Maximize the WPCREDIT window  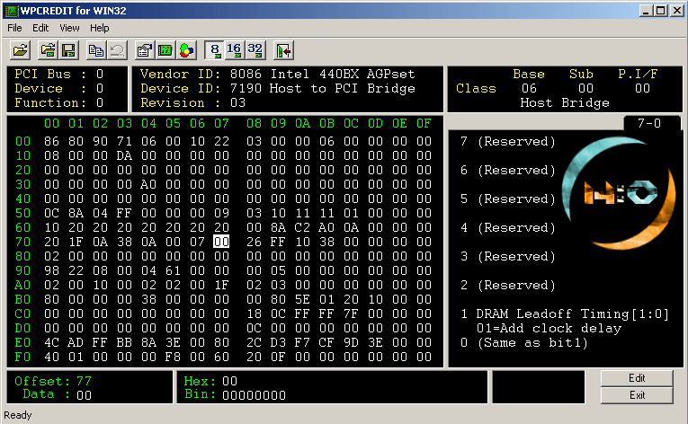660,11
